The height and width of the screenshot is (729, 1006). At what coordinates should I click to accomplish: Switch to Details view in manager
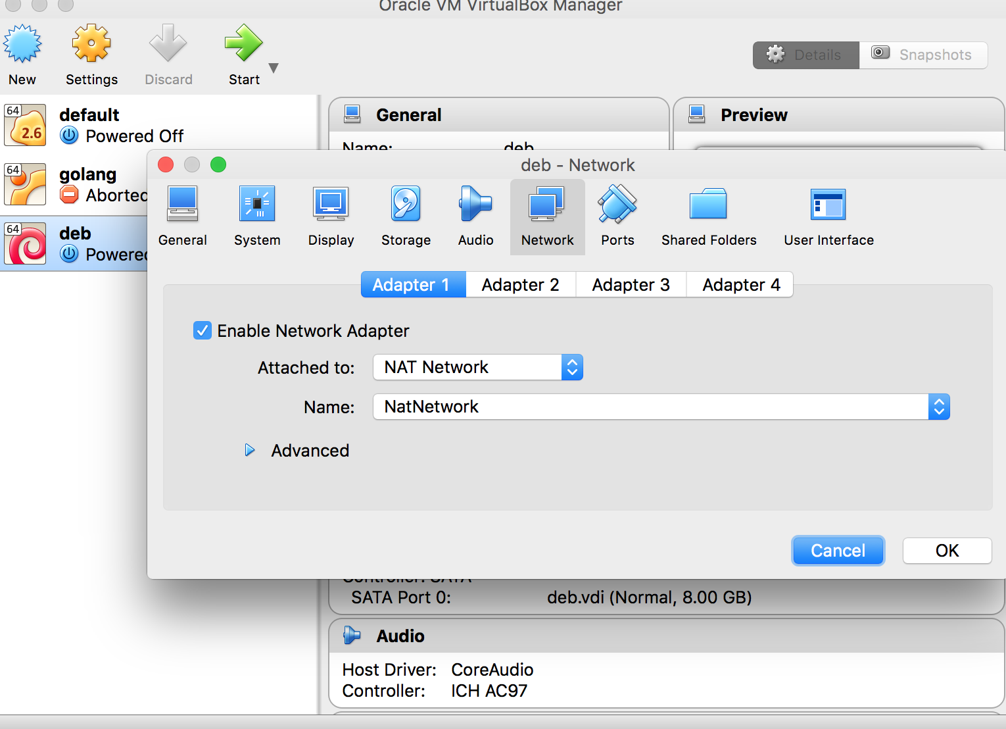tap(806, 55)
